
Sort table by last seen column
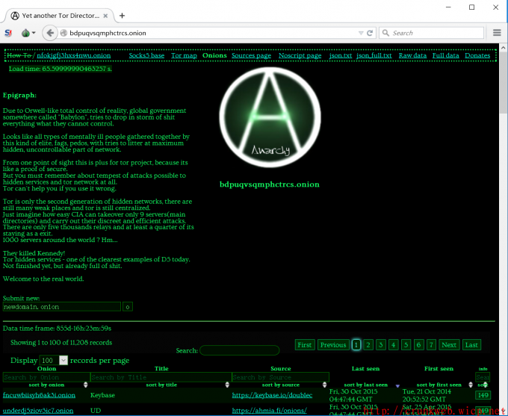coord(365,385)
